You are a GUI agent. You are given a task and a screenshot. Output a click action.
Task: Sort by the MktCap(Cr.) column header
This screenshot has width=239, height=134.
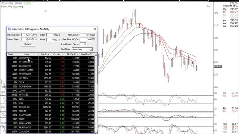click(x=72, y=54)
